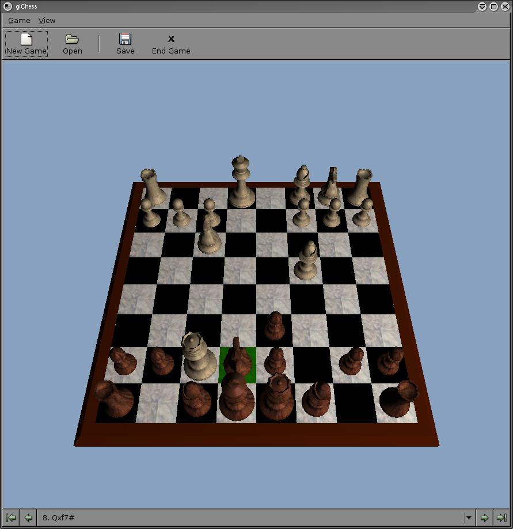Select the black pawn on d6

[275, 326]
